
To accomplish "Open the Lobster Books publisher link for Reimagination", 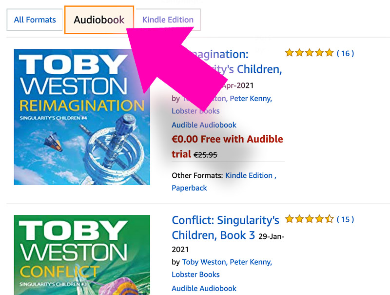I will coord(195,111).
